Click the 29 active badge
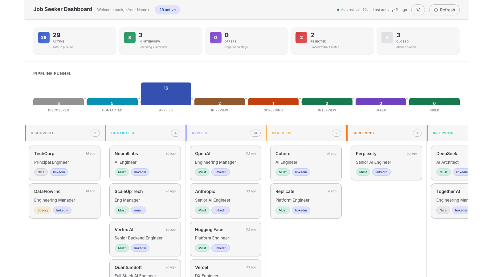 167,10
